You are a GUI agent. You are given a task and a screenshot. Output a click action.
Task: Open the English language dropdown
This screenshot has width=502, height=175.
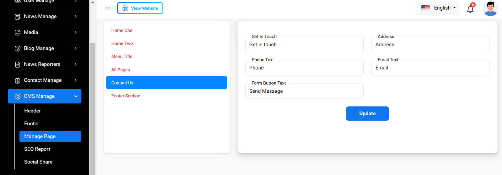(438, 8)
